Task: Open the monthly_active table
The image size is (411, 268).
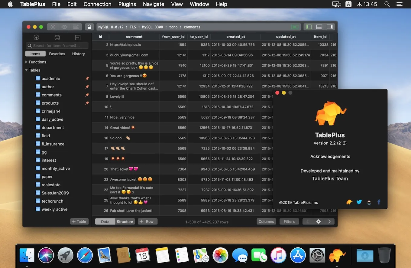Action: [56, 168]
